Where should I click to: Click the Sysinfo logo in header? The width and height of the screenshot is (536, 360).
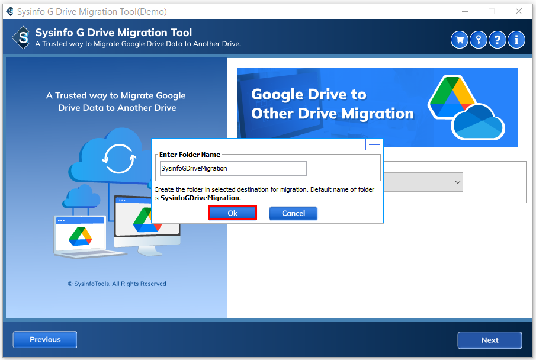21,38
